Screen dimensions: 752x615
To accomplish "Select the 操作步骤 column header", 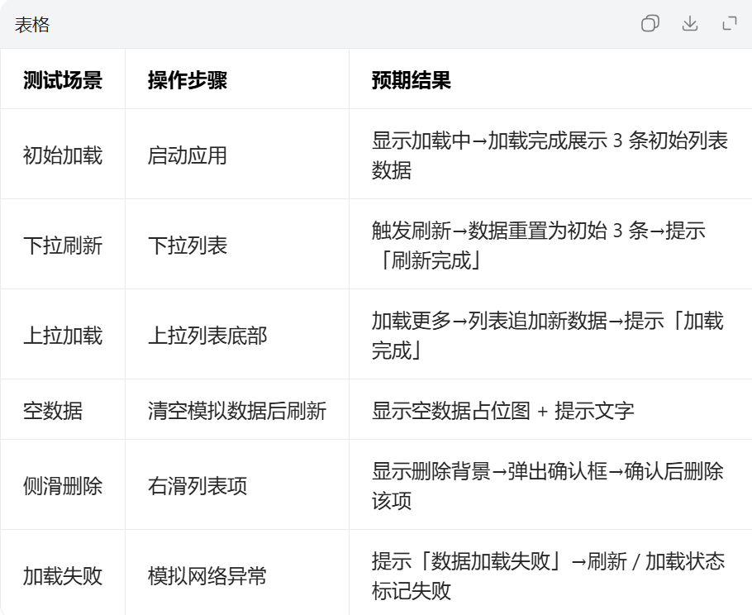I will coord(237,79).
